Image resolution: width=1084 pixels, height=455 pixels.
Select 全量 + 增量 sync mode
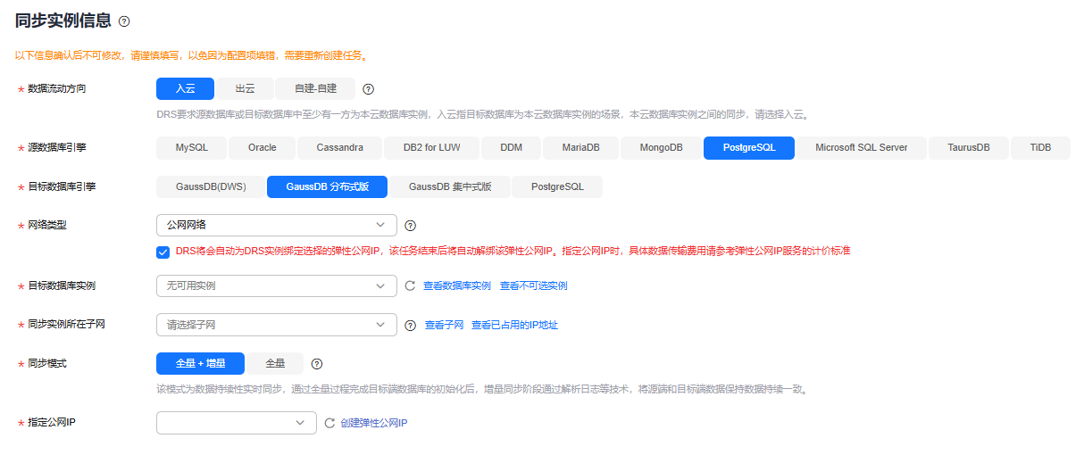(x=200, y=363)
